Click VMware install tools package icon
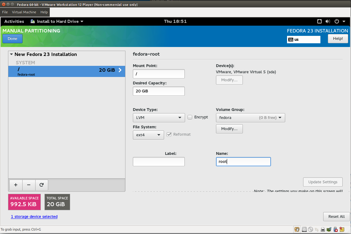 tap(297, 229)
